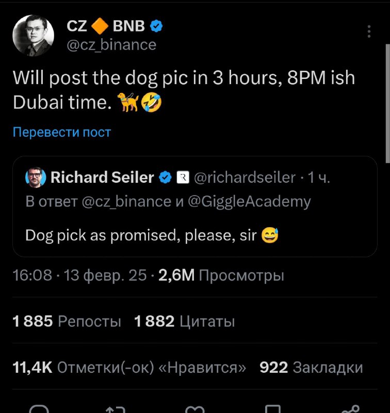Viewport: 390px width, 413px height.
Task: Open the three-dot more options menu
Action: pos(369,31)
